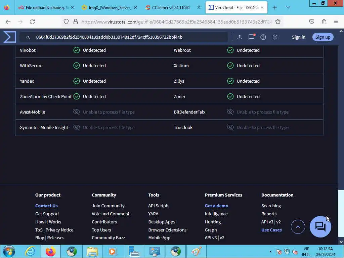Click the Avast-Mobile vendor name
Viewport: 344px width, 258px height.
tap(33, 112)
